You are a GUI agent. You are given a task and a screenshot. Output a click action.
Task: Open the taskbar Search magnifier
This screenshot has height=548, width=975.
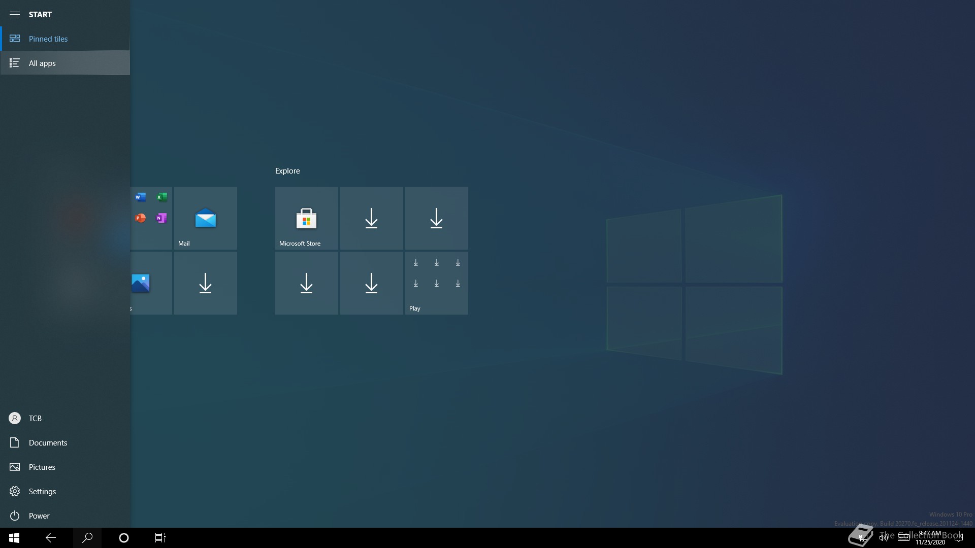click(x=87, y=538)
